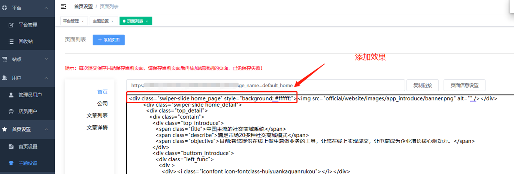Open 店员用户 in the sidebar
This screenshot has height=174, width=514.
pyautogui.click(x=27, y=112)
